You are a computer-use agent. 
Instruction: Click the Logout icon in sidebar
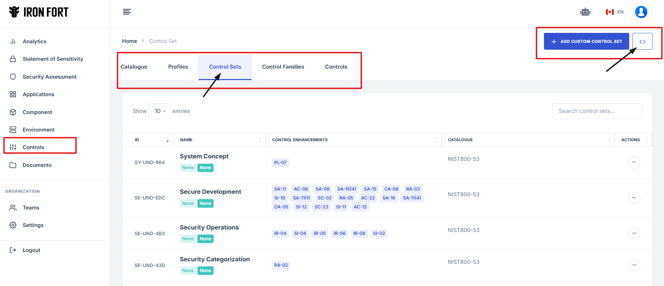coord(13,250)
